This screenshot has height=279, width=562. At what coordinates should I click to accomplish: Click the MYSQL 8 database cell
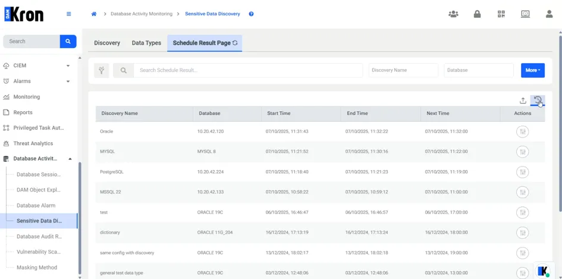[206, 152]
